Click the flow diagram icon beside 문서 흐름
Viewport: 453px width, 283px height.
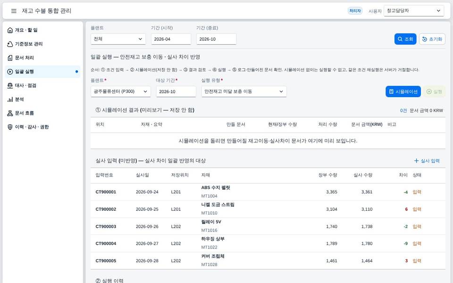(x=10, y=113)
